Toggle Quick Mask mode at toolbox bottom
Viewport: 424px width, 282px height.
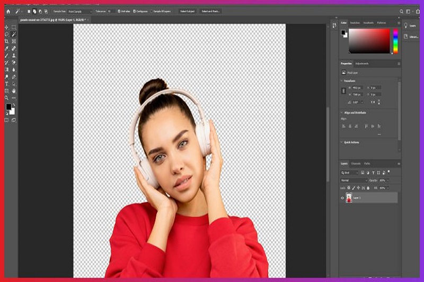coord(6,120)
